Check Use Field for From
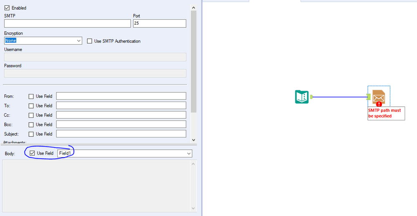Screen dimensions: 417x216 [31, 97]
